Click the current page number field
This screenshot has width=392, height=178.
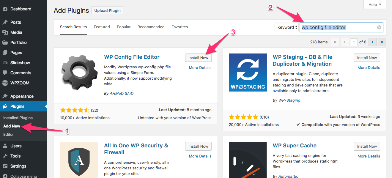coord(353,42)
